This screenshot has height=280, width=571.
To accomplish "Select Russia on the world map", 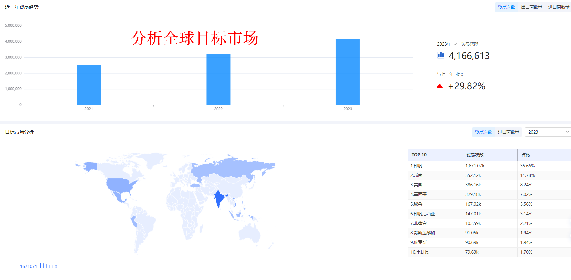I will [x=233, y=168].
